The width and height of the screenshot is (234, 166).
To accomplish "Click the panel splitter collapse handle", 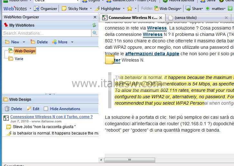I will pyautogui.click(x=50, y=94).
